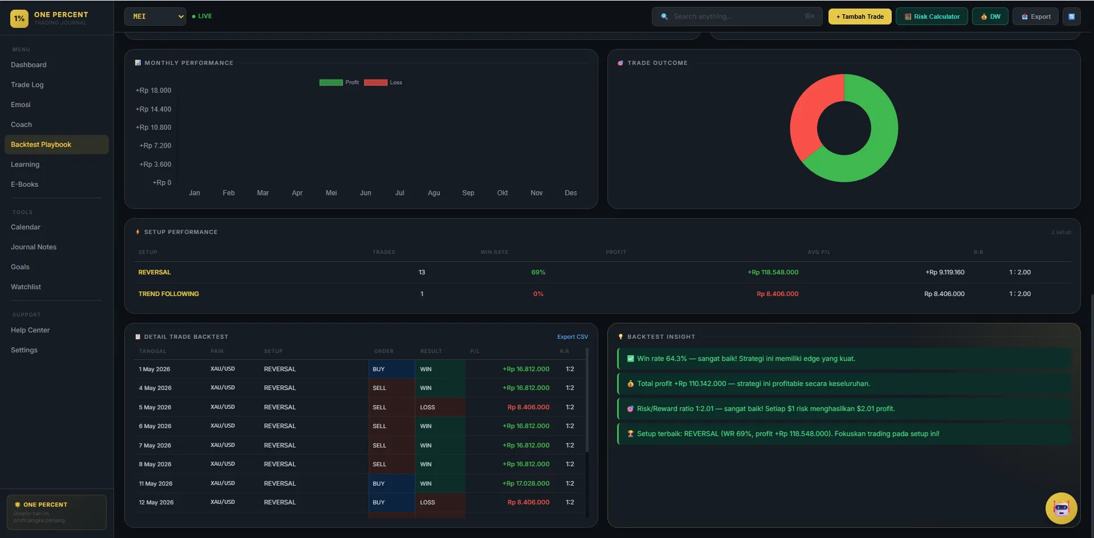Click the DW button
1094x538 pixels.
(x=990, y=17)
